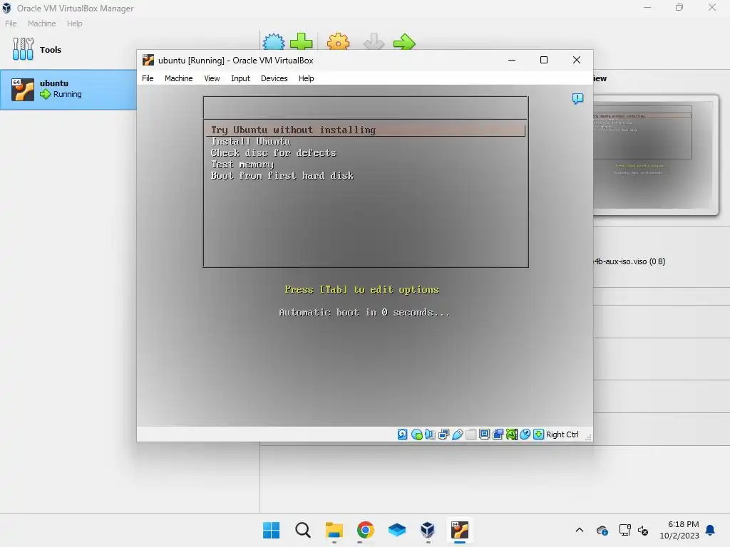Click the hard disk activity status icon

[403, 434]
